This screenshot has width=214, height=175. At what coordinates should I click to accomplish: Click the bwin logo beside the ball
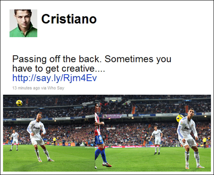tap(188, 128)
